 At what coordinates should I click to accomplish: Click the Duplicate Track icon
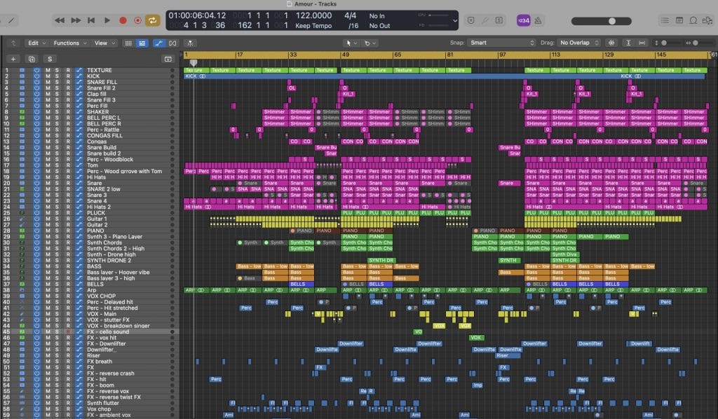32,59
